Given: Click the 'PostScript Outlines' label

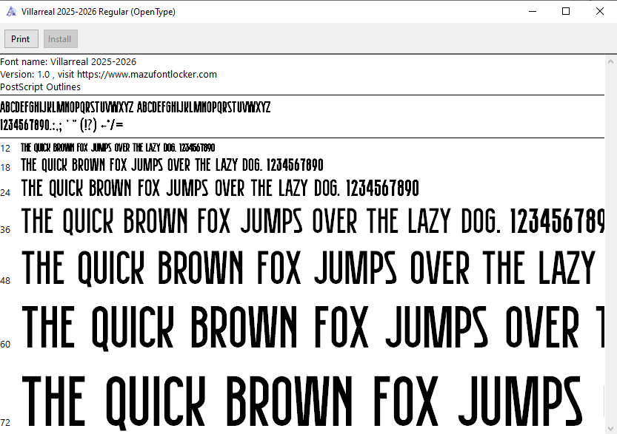Looking at the screenshot, I should 41,87.
